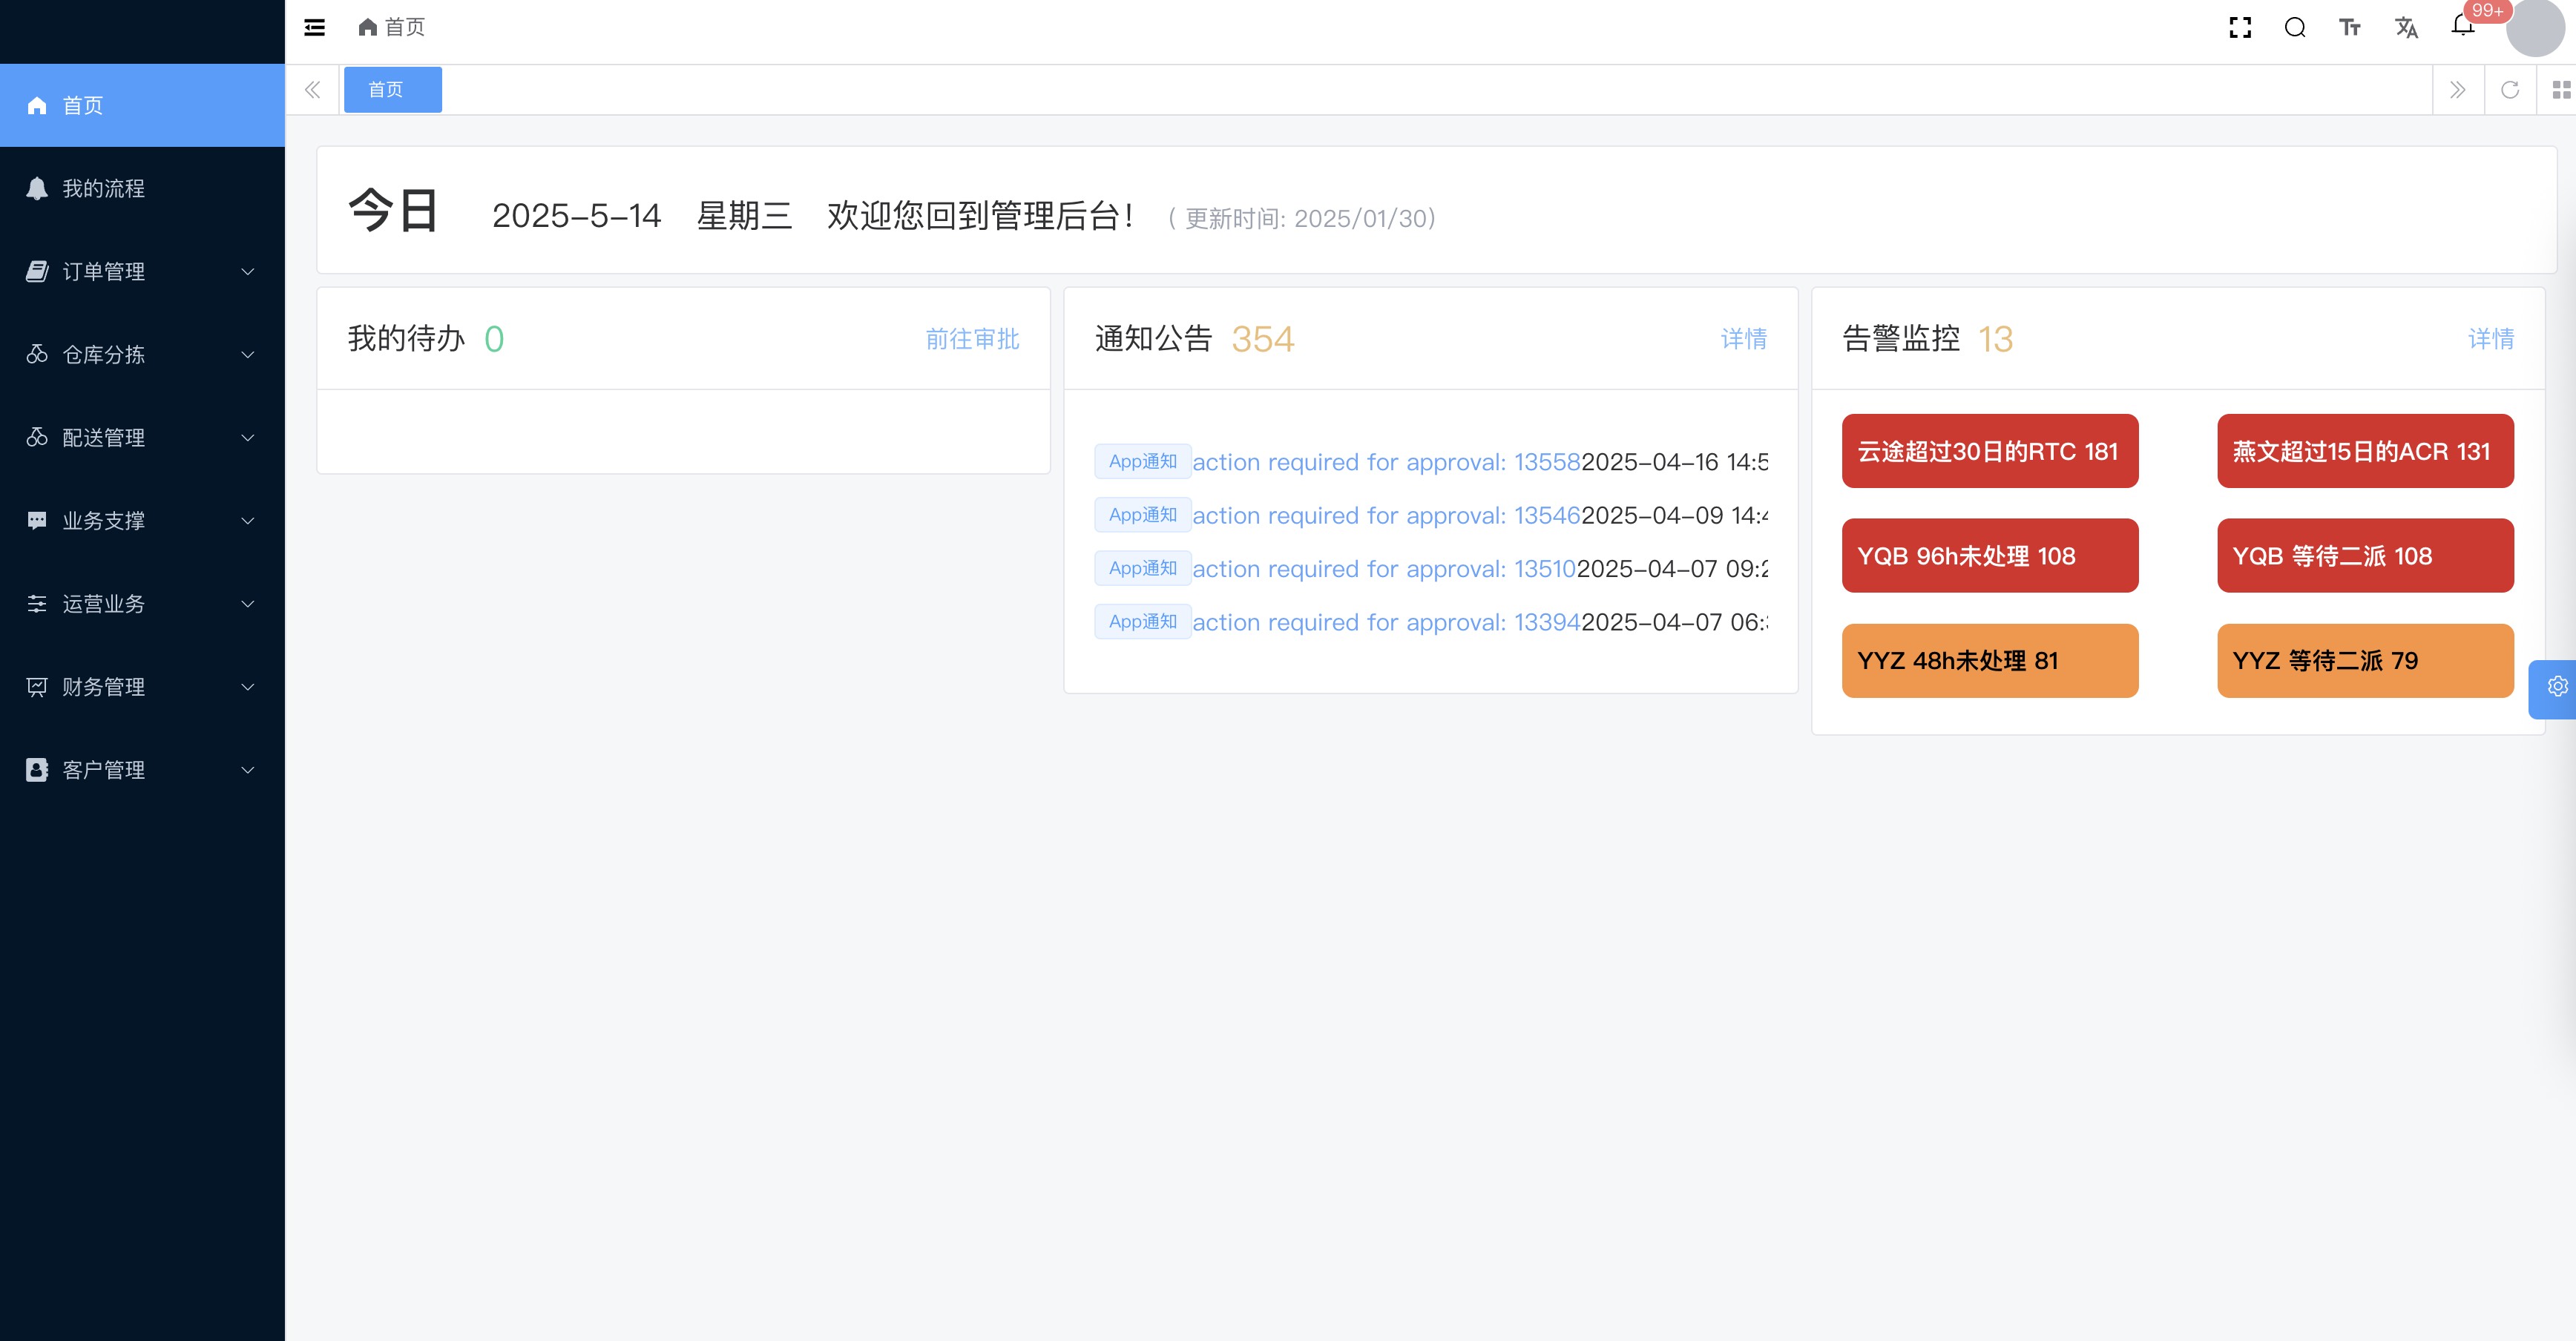The width and height of the screenshot is (2576, 1341).
Task: Open the approval 13558 notification link
Action: pos(1385,462)
